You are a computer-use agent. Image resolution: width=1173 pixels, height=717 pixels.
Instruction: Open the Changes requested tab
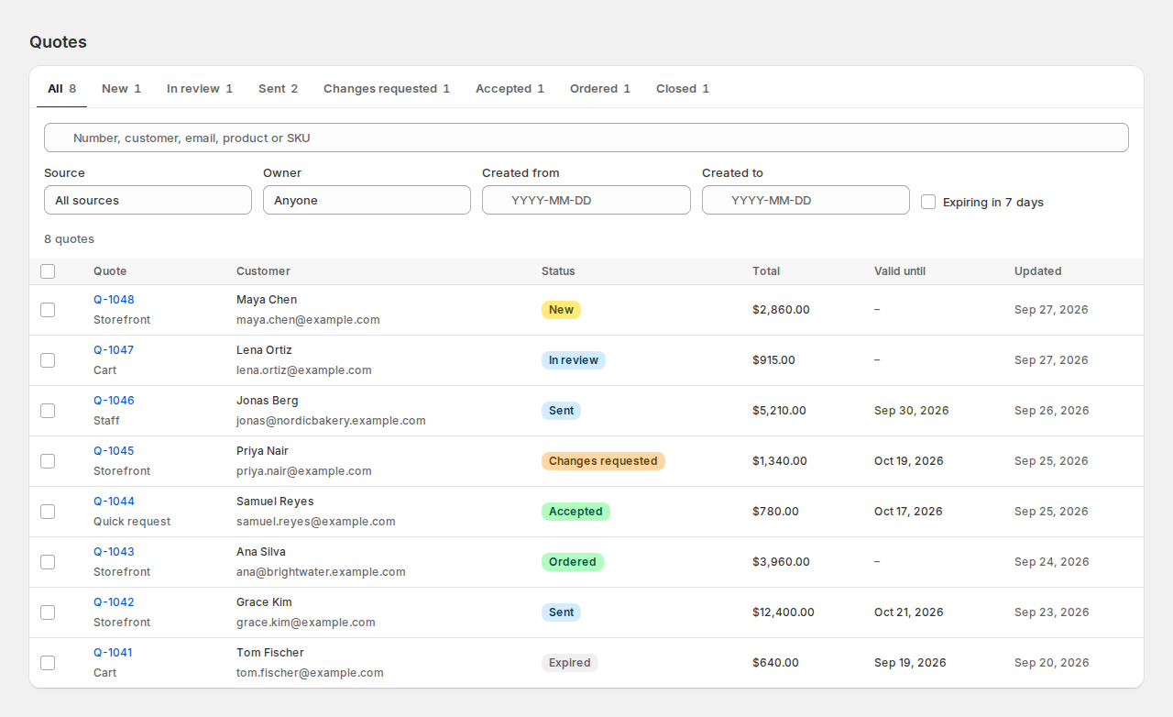pos(387,89)
